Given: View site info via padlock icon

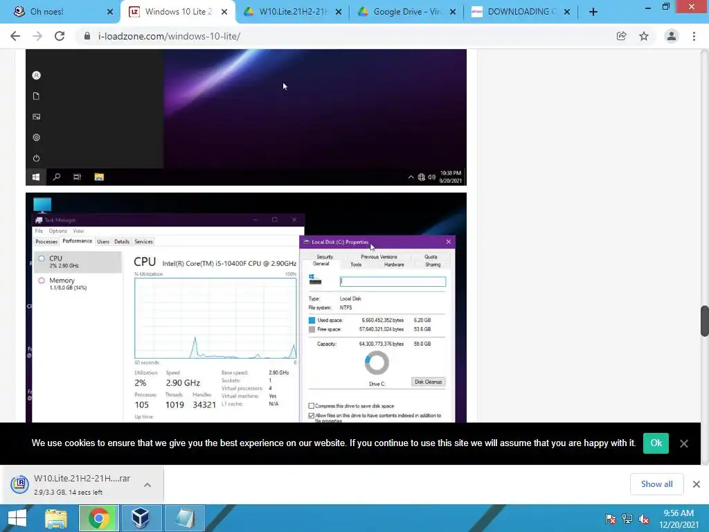Looking at the screenshot, I should 87,36.
